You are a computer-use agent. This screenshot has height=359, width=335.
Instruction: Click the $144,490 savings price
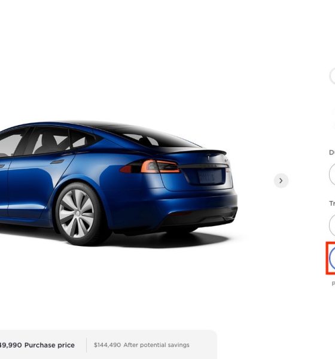click(x=107, y=345)
